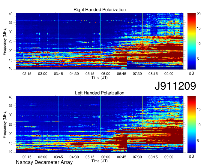Viewport: 204px width, 166px height.
Task: Click the dB label under Right Handed colorbar
Action: pyautogui.click(x=191, y=73)
